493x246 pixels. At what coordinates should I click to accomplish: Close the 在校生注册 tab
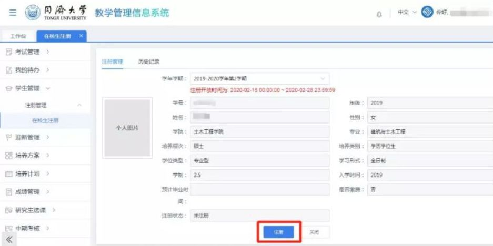[81, 36]
